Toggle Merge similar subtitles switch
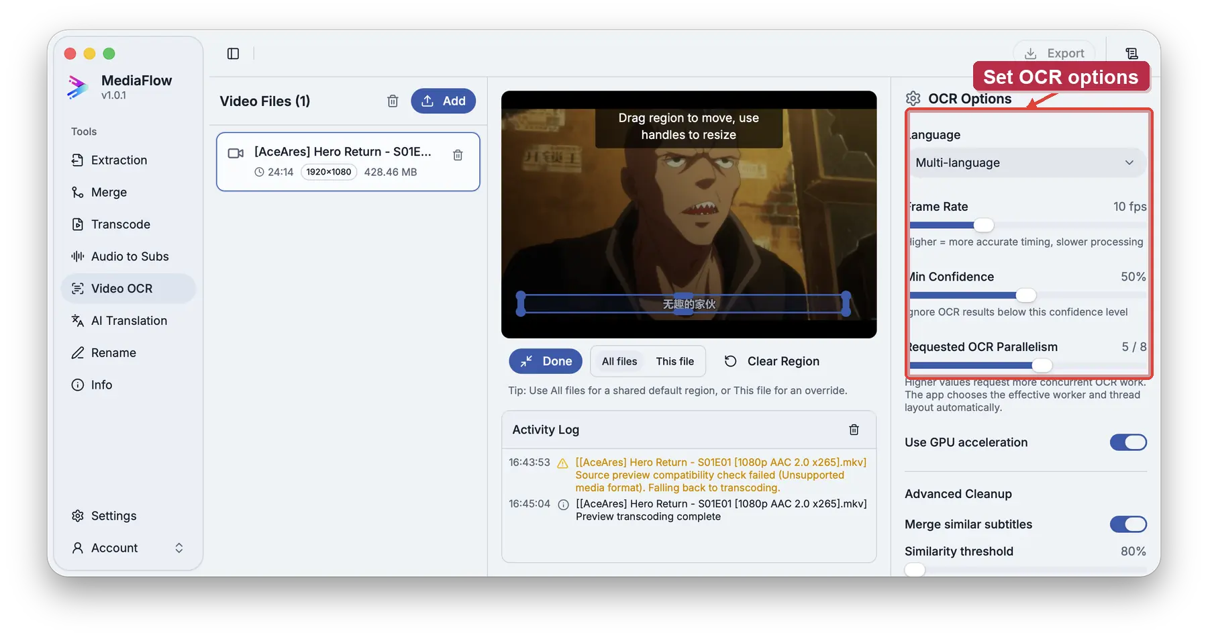1208x637 pixels. (1128, 524)
